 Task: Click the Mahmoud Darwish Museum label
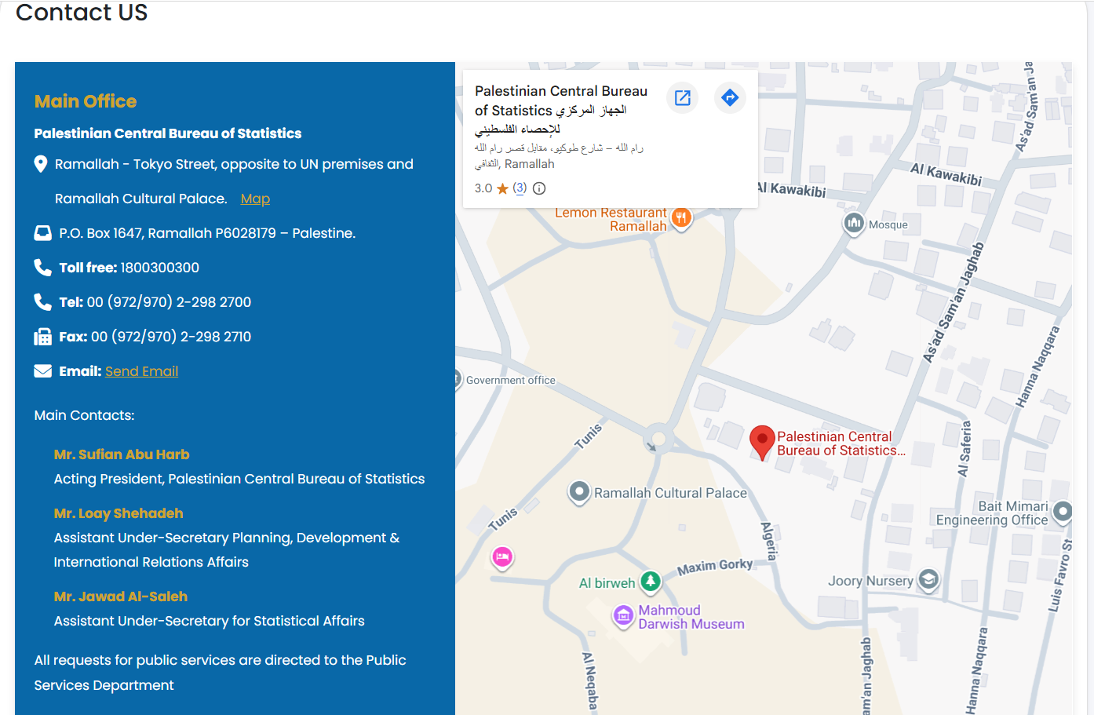[x=691, y=617]
